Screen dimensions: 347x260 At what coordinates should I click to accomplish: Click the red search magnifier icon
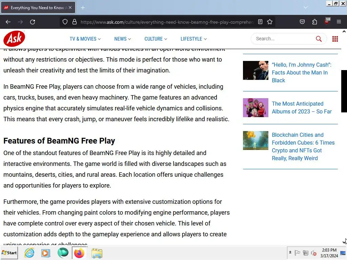[x=319, y=39]
